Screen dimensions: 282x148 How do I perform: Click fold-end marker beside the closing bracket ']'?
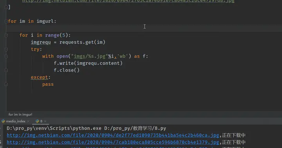6,7
